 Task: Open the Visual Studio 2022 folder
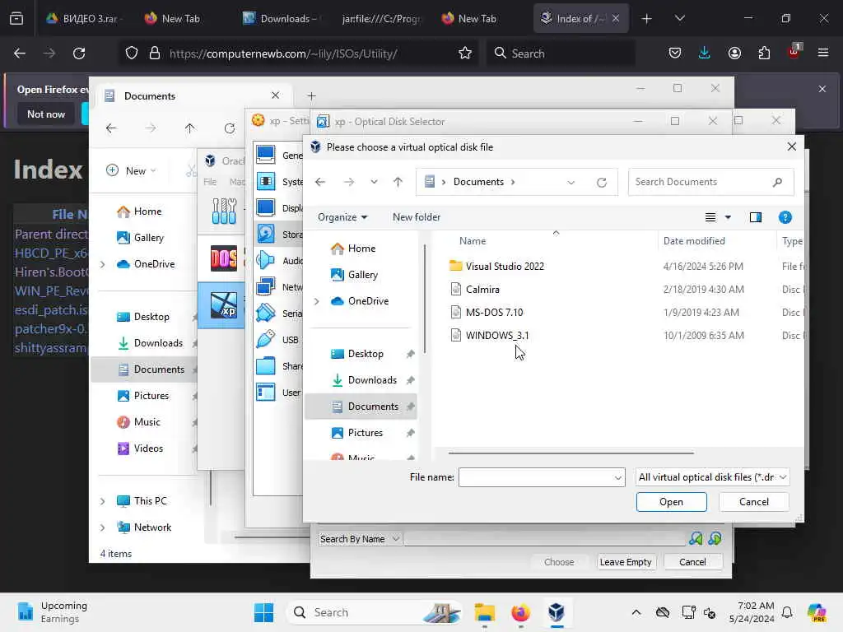point(505,266)
